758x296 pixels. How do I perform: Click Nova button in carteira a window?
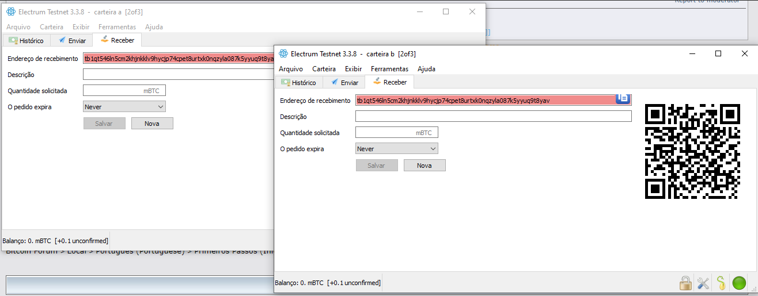point(152,124)
